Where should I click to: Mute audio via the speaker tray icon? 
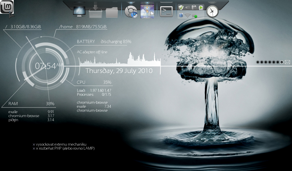tap(187, 7)
